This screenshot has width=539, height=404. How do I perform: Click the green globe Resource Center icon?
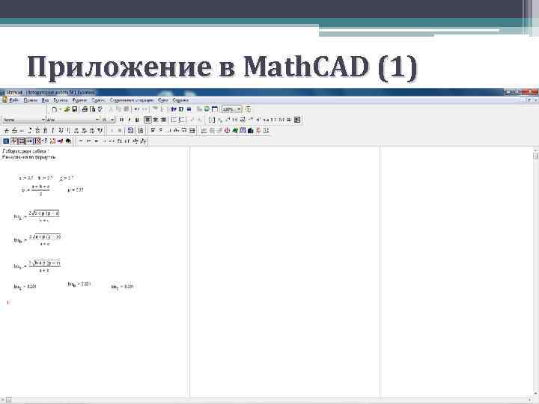207,109
